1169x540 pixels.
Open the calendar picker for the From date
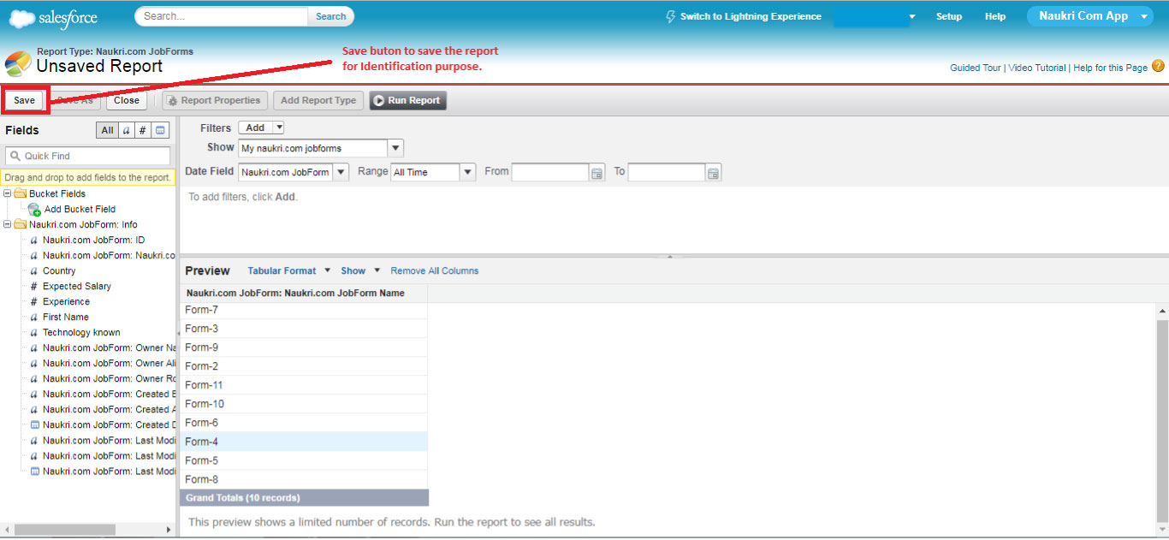coord(596,171)
